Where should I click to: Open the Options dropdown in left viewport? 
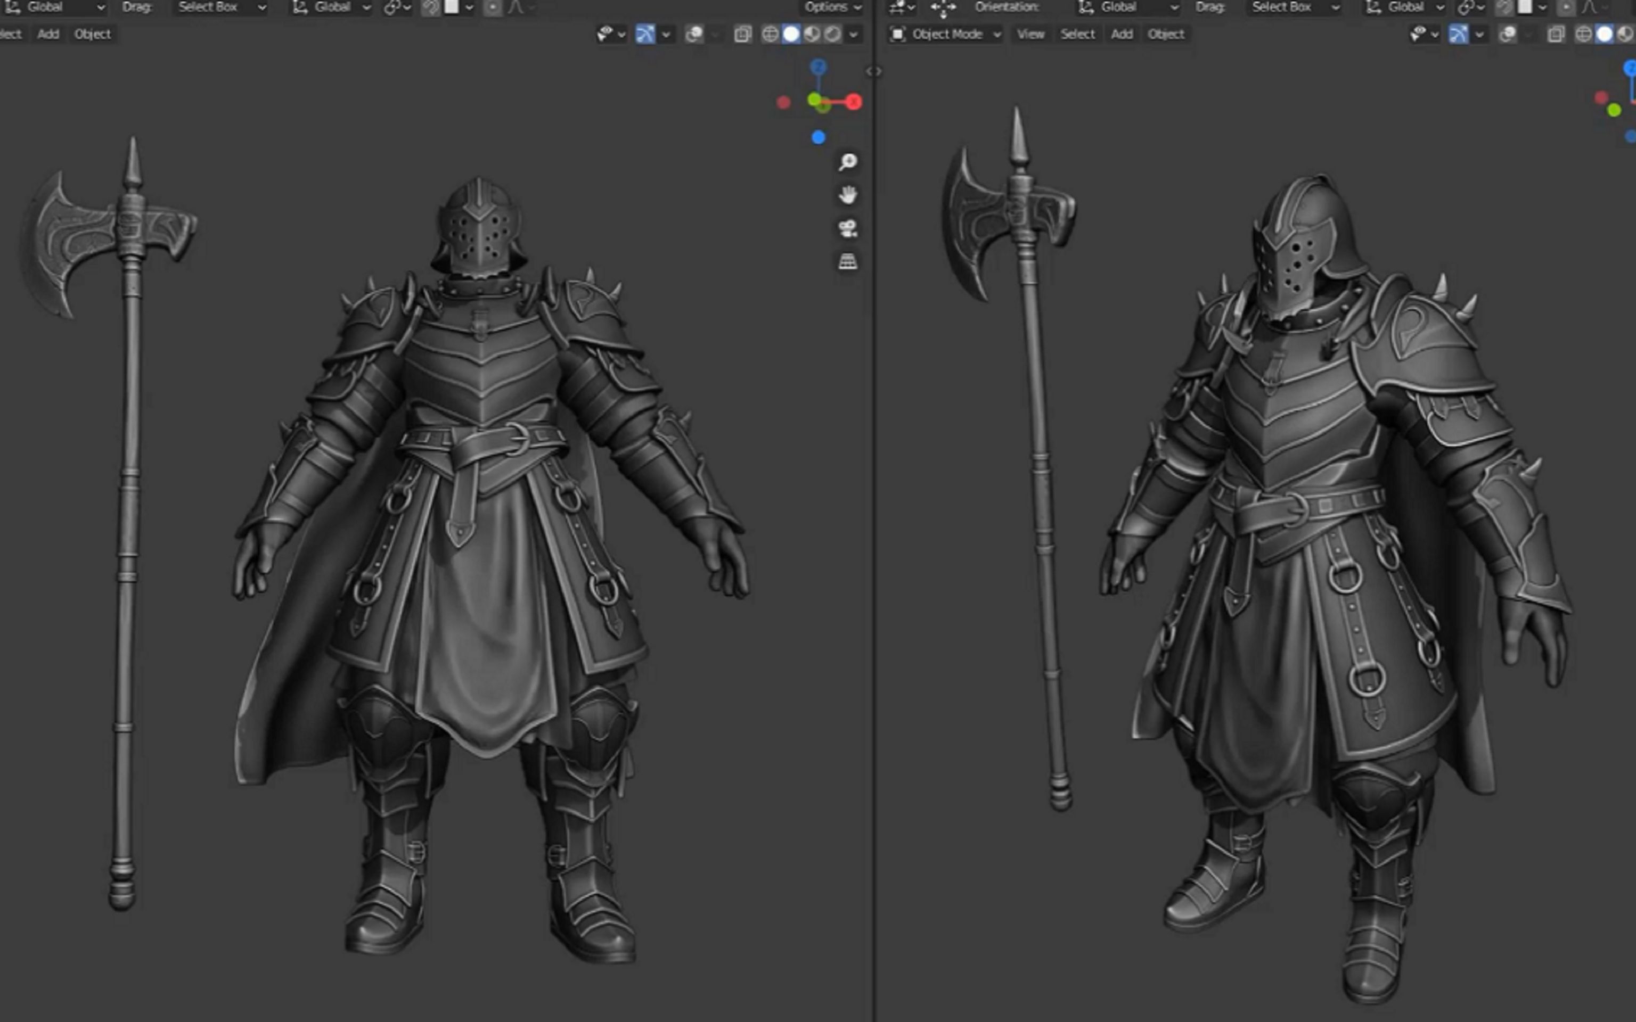click(x=832, y=7)
